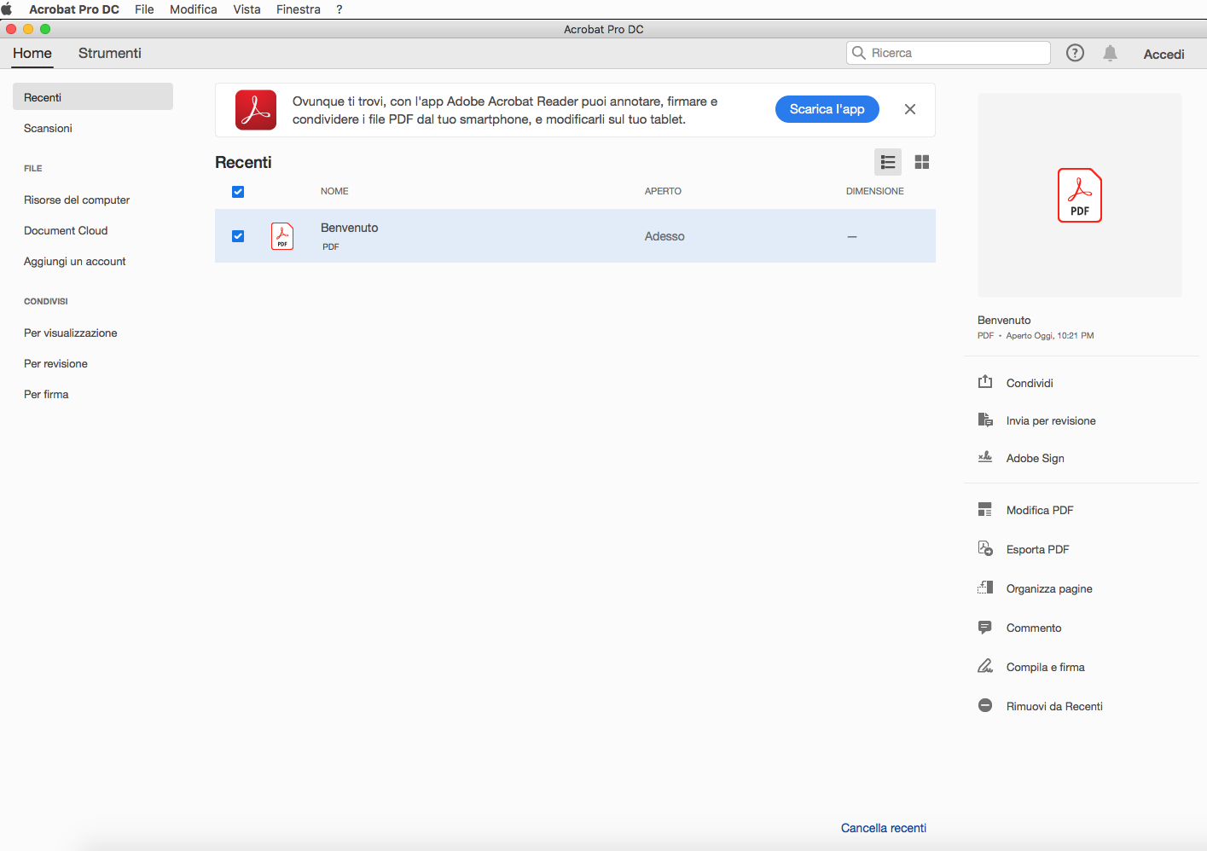Click the Condividi label
The height and width of the screenshot is (851, 1207).
pyautogui.click(x=1030, y=383)
